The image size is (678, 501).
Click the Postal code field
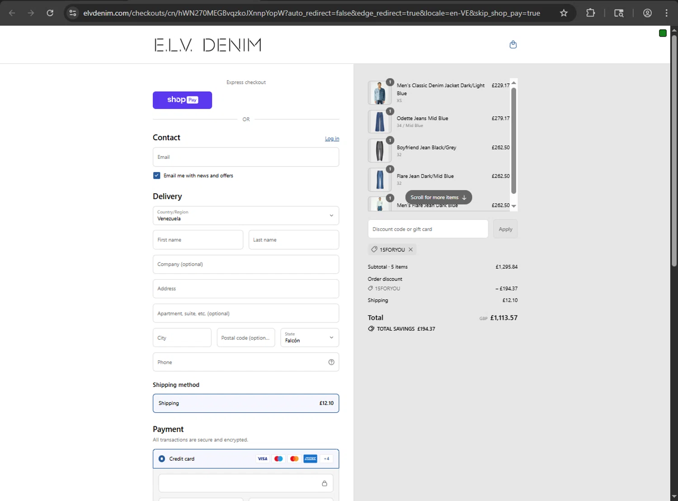(246, 338)
